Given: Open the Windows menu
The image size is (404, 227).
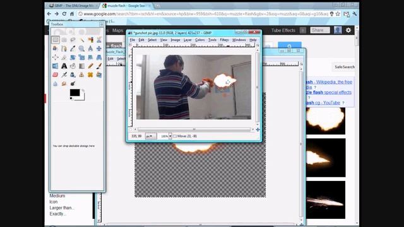Looking at the screenshot, I should coord(239,40).
